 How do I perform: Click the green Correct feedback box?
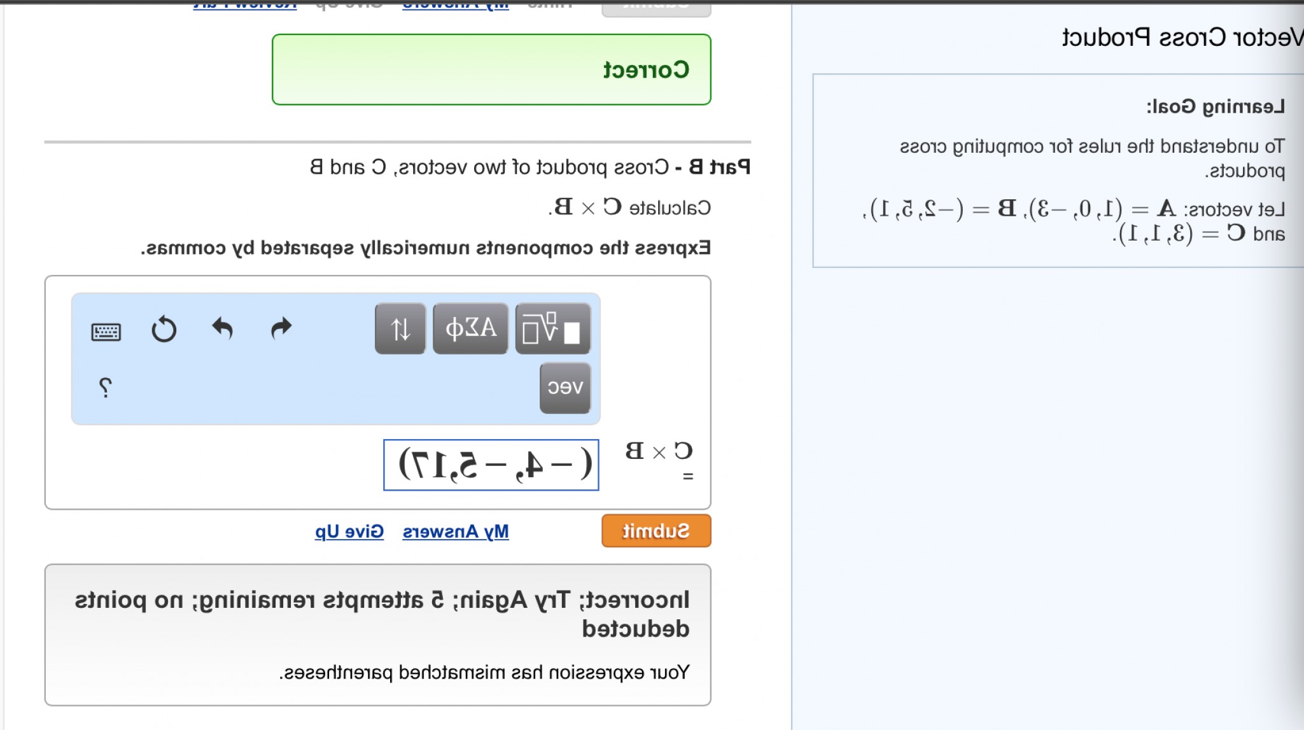tap(491, 69)
